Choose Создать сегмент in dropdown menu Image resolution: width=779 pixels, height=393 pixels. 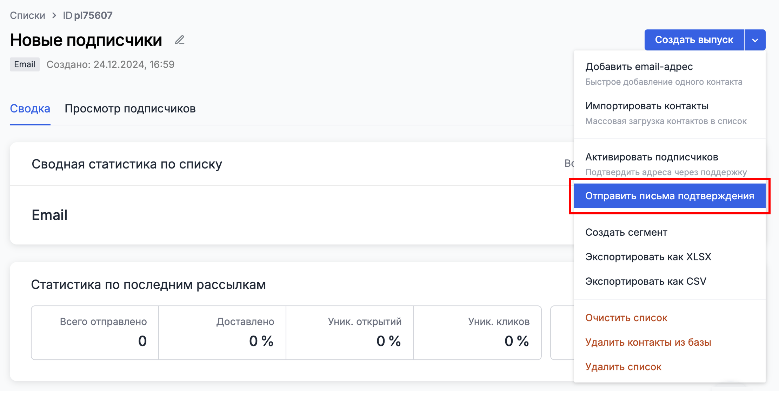pyautogui.click(x=626, y=232)
